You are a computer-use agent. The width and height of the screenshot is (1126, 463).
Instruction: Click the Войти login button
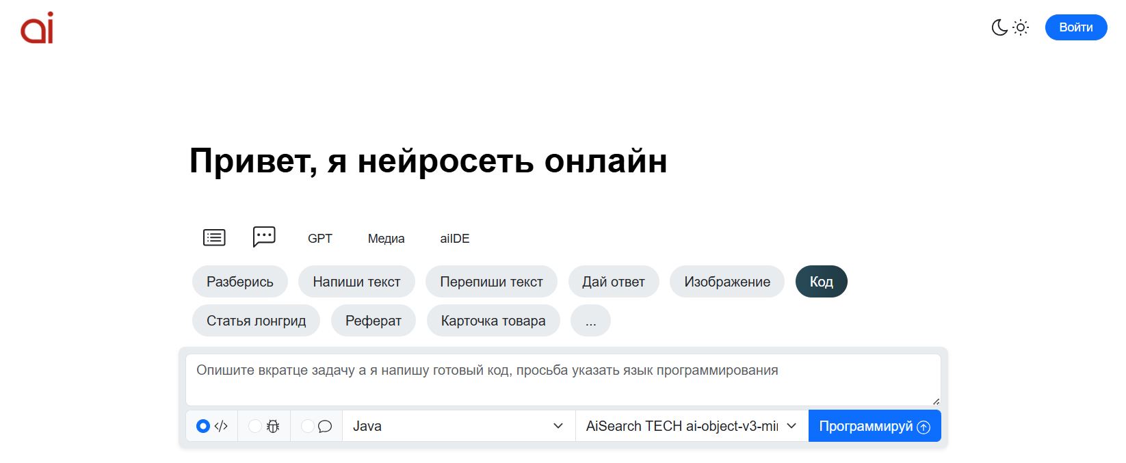[x=1076, y=27]
